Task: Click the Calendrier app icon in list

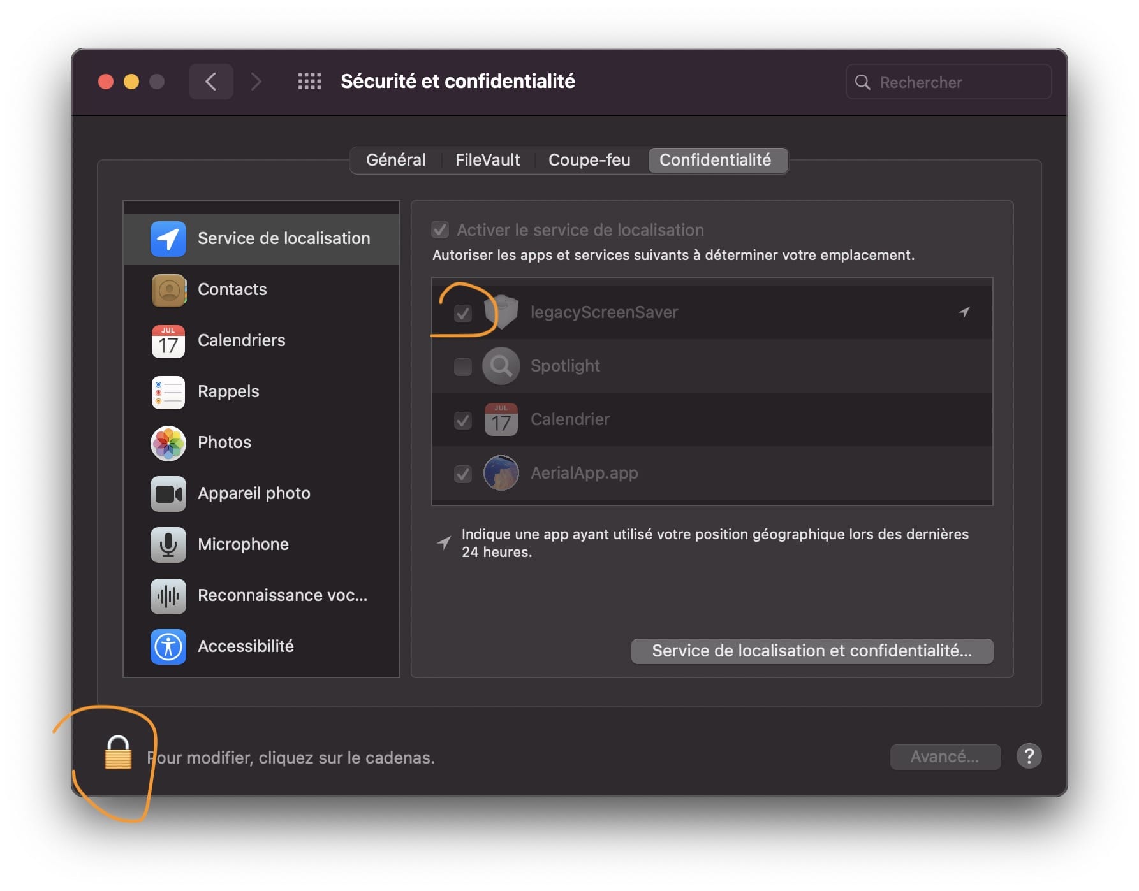Action: [501, 419]
